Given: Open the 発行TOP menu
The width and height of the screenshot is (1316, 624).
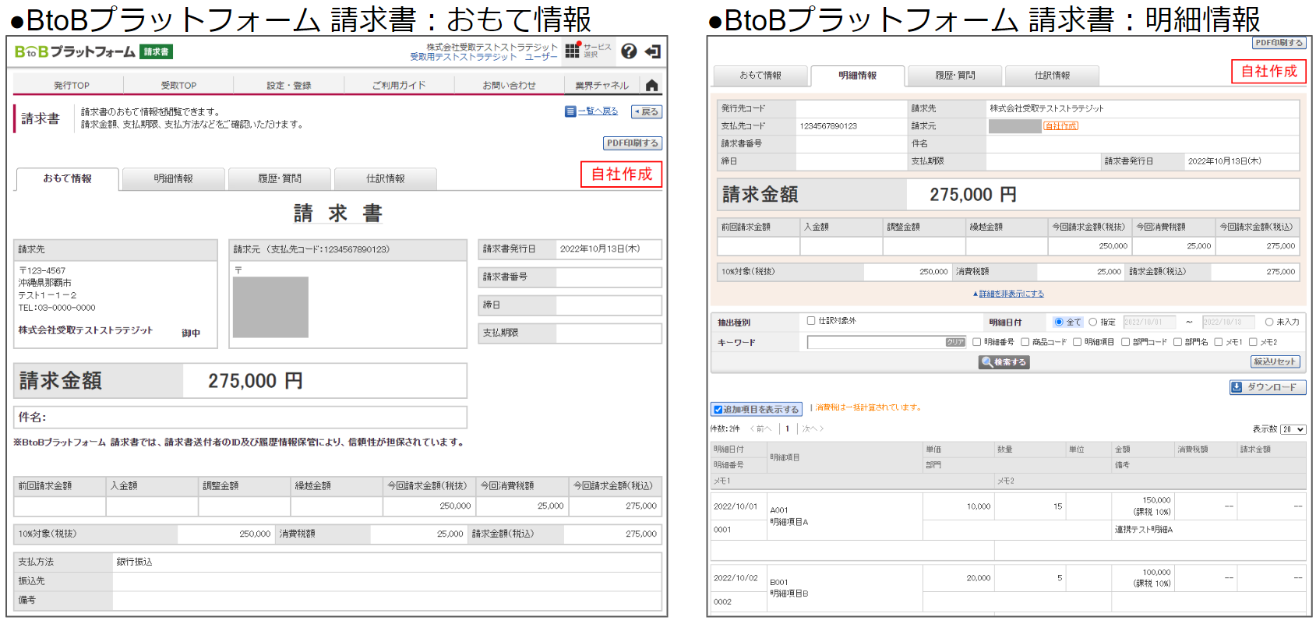Looking at the screenshot, I should (x=71, y=86).
